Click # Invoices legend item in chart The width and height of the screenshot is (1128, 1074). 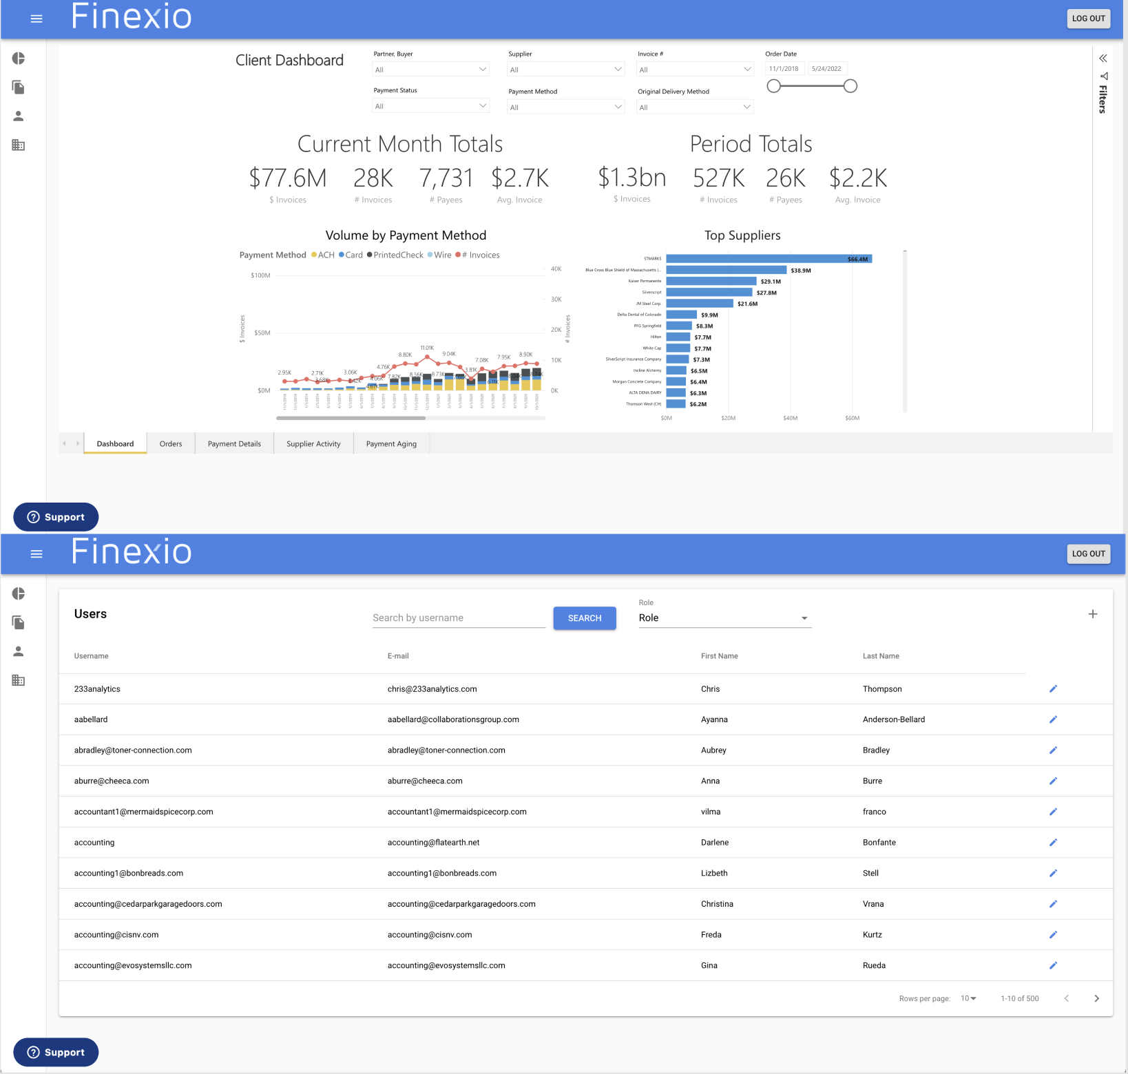(x=478, y=255)
